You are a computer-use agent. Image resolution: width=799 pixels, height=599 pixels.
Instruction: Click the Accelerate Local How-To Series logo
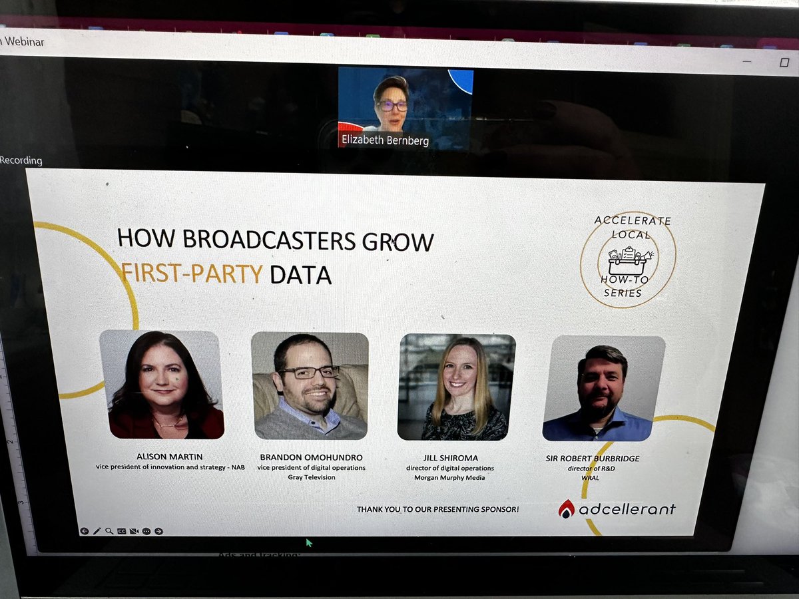[x=628, y=260]
